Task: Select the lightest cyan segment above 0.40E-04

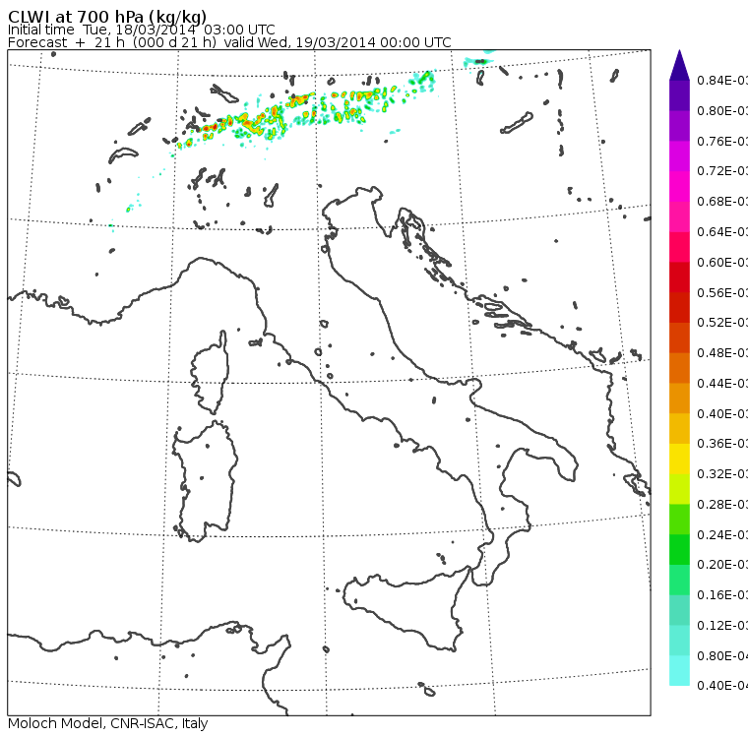Action: point(679,671)
